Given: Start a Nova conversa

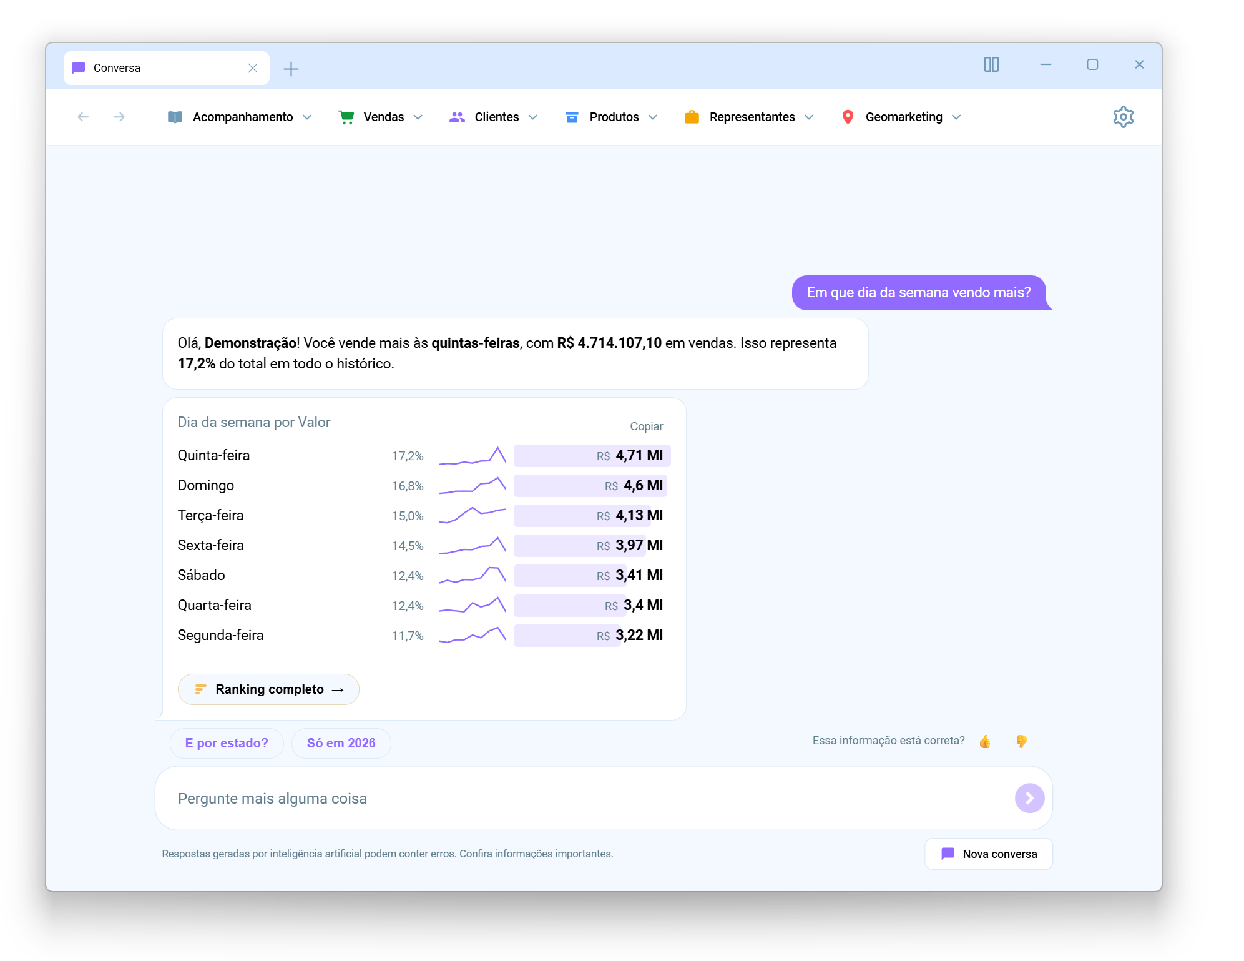Looking at the screenshot, I should point(989,854).
